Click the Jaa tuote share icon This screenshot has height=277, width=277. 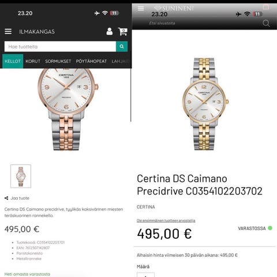pyautogui.click(x=6, y=198)
